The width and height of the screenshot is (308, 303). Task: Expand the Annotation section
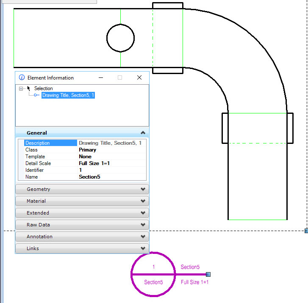pyautogui.click(x=82, y=237)
